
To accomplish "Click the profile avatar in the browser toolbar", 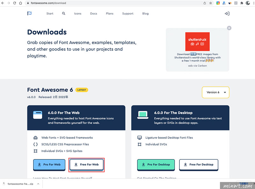I will click(248, 3).
